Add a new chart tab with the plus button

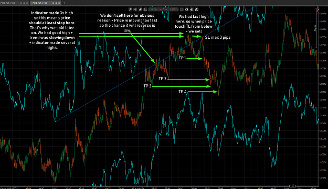click(x=64, y=3)
